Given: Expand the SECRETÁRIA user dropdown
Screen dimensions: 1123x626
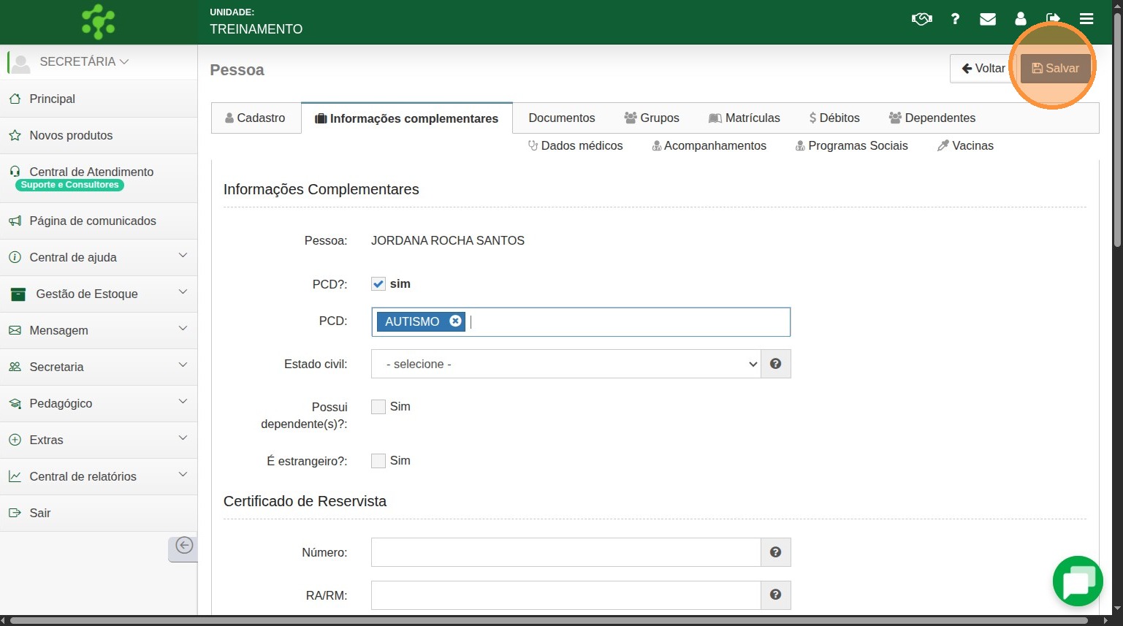Looking at the screenshot, I should 84,62.
